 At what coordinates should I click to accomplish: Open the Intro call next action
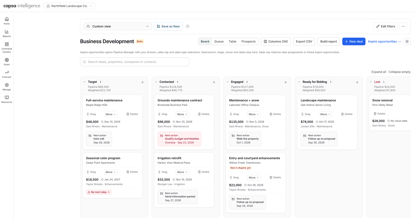coord(99,139)
